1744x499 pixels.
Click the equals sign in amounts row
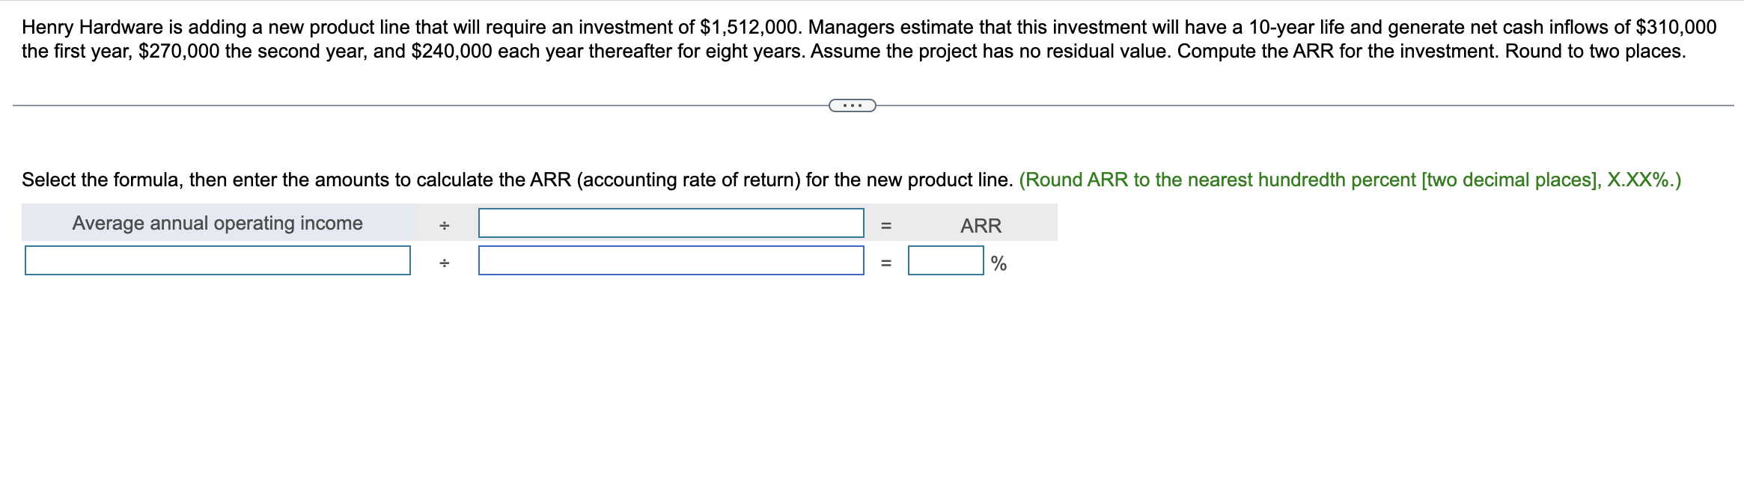tap(886, 263)
